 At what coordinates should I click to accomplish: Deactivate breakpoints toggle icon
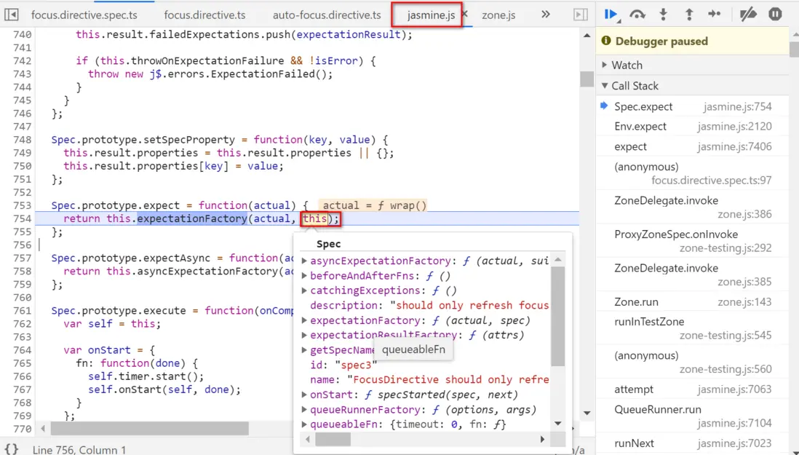coord(747,14)
